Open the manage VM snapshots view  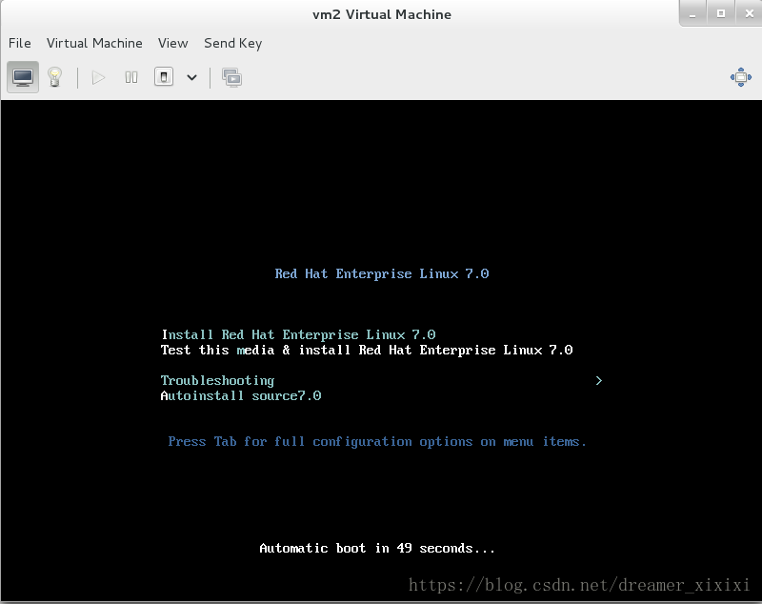pos(231,78)
